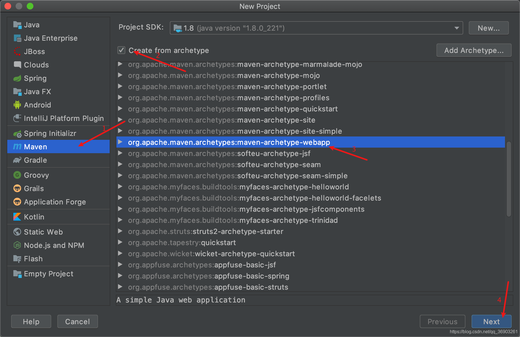Click the Flash folder icon

pyautogui.click(x=17, y=259)
